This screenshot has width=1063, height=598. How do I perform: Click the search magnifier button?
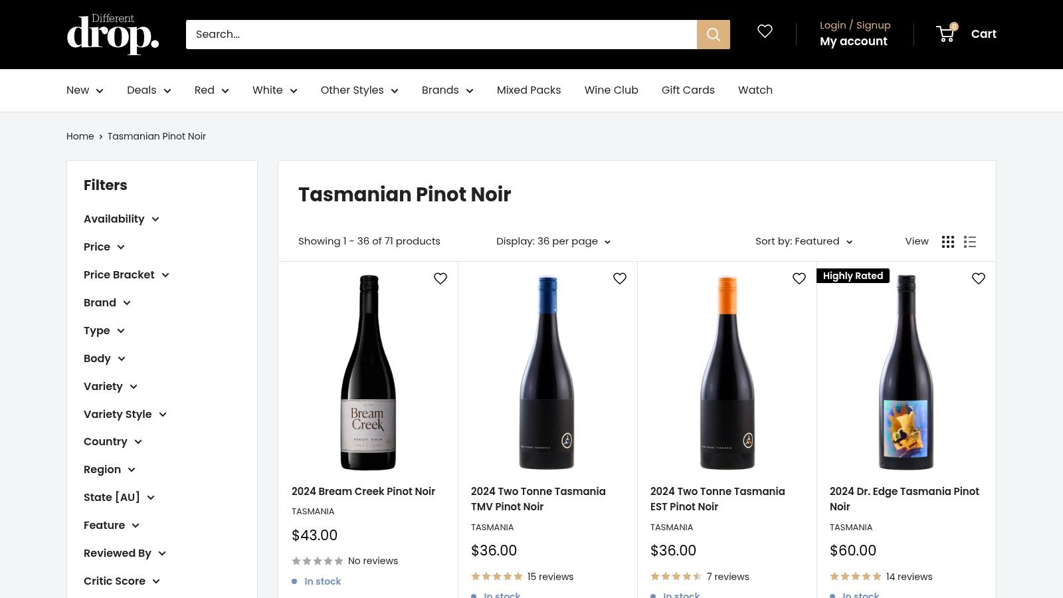tap(714, 35)
